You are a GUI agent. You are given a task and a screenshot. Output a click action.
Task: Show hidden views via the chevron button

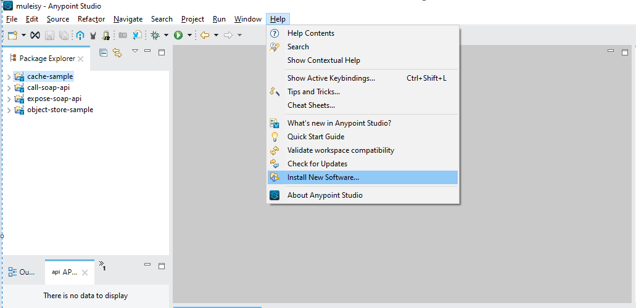pyautogui.click(x=102, y=265)
